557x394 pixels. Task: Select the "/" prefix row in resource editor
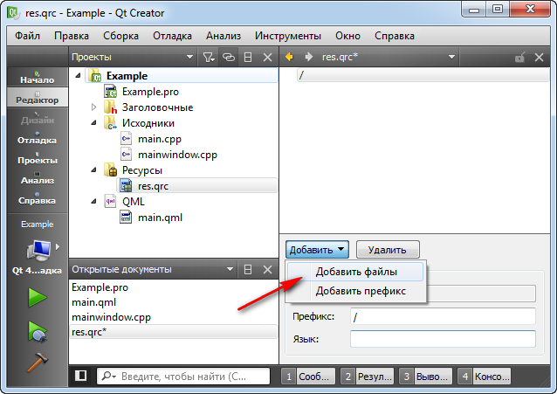tap(423, 75)
